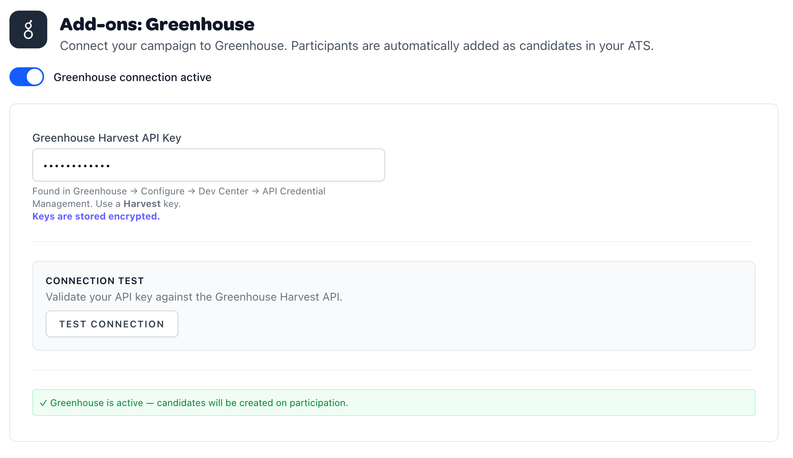This screenshot has height=458, width=793.
Task: Click the arrow between Configure and Dev Center
Action: coord(191,191)
